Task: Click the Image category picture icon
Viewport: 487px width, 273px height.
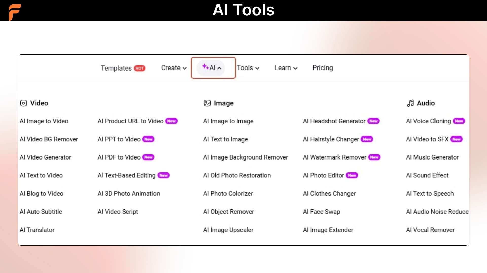Action: 207,103
